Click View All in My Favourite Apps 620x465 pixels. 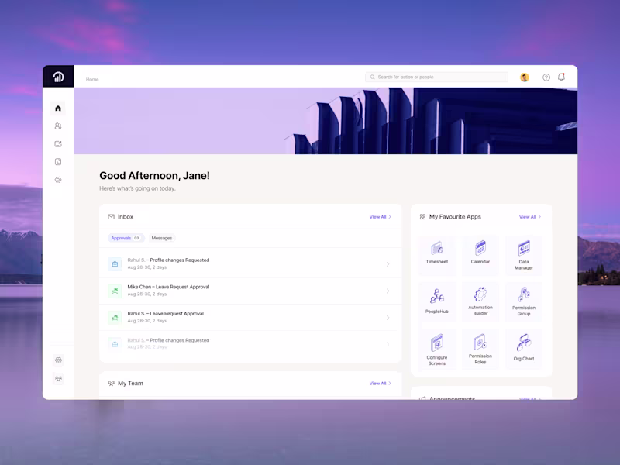530,217
